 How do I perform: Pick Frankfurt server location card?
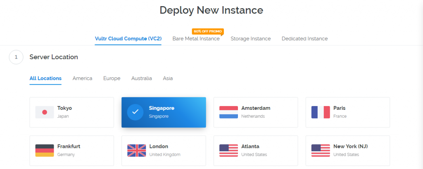pyautogui.click(x=72, y=151)
